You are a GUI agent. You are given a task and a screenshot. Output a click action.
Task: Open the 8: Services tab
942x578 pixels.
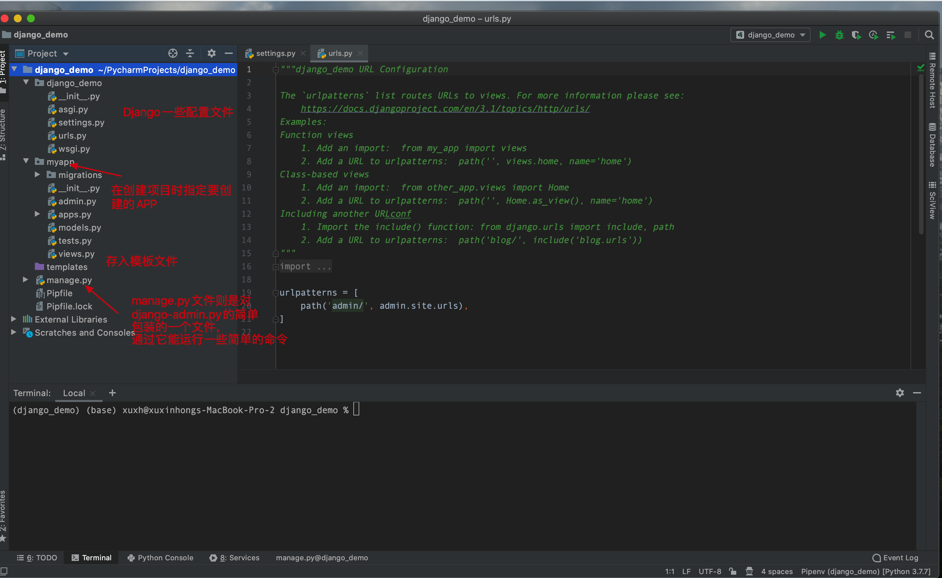point(235,558)
